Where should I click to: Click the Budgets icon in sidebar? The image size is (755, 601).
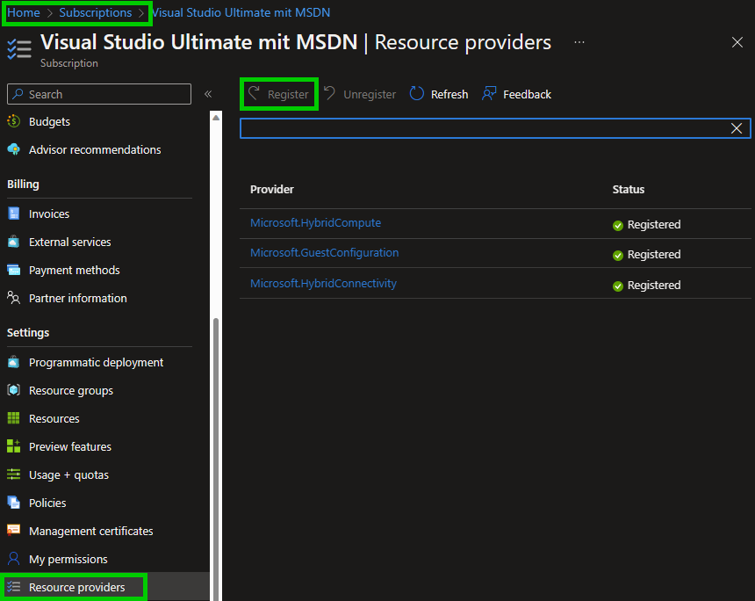[x=13, y=121]
